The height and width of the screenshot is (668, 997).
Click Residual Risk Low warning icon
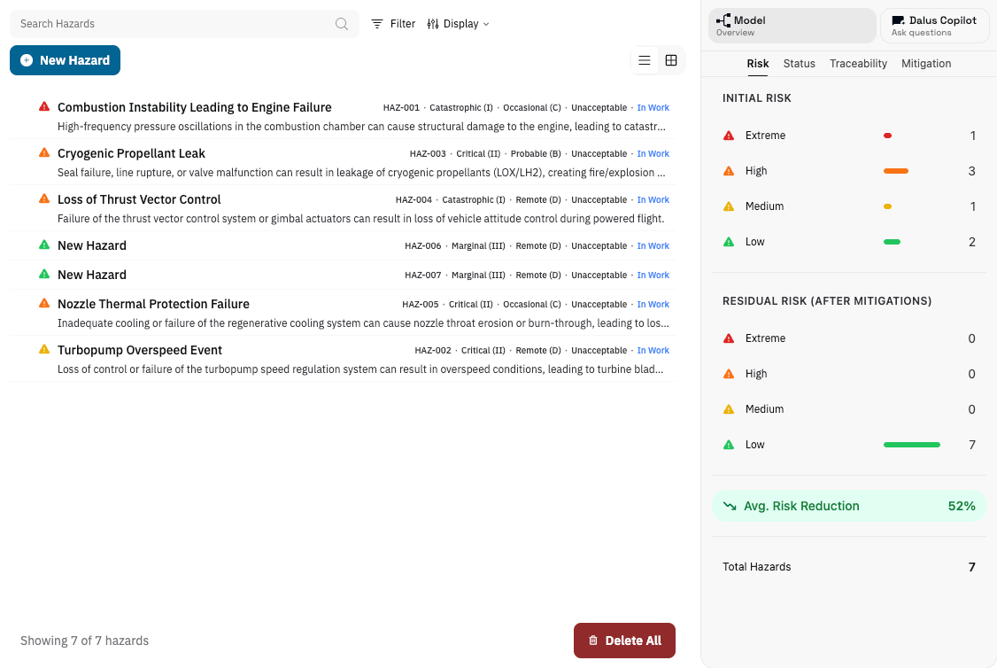tap(729, 445)
